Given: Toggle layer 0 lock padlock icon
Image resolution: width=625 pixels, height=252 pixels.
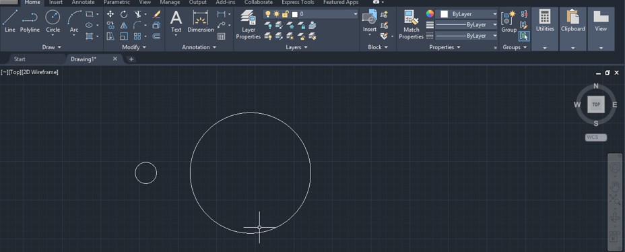Looking at the screenshot, I should pos(286,14).
